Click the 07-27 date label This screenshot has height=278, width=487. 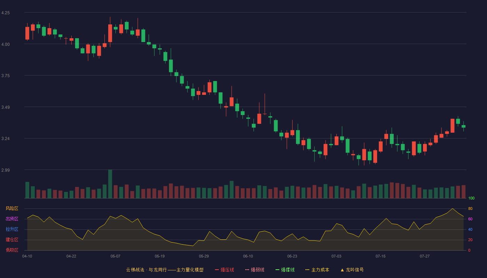tap(425, 256)
